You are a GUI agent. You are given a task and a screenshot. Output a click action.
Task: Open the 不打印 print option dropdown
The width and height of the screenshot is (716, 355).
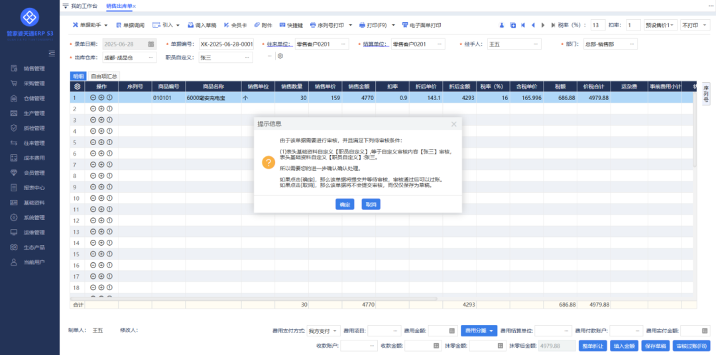point(694,25)
